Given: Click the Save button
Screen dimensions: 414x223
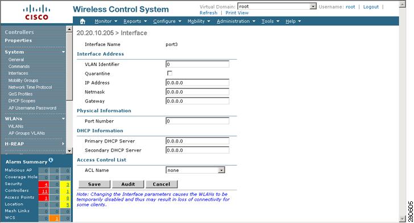Looking at the screenshot, I should [94, 184].
